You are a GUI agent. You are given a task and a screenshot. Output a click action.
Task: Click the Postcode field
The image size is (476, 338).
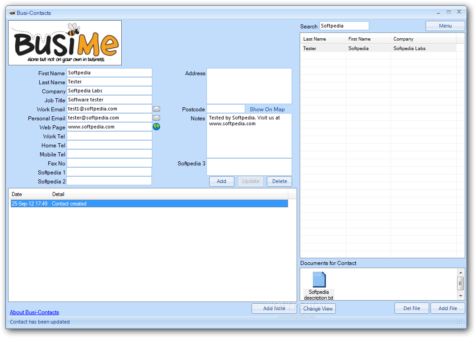pyautogui.click(x=226, y=109)
